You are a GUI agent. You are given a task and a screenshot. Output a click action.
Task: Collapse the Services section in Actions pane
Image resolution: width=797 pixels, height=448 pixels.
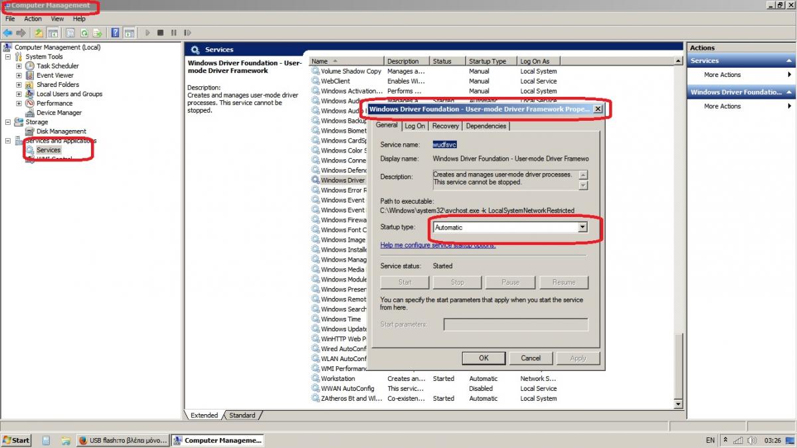coord(790,60)
